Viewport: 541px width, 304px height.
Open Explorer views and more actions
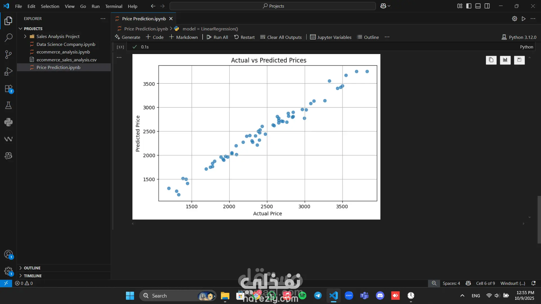(103, 19)
